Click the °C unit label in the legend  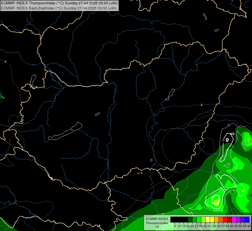(x=157, y=227)
